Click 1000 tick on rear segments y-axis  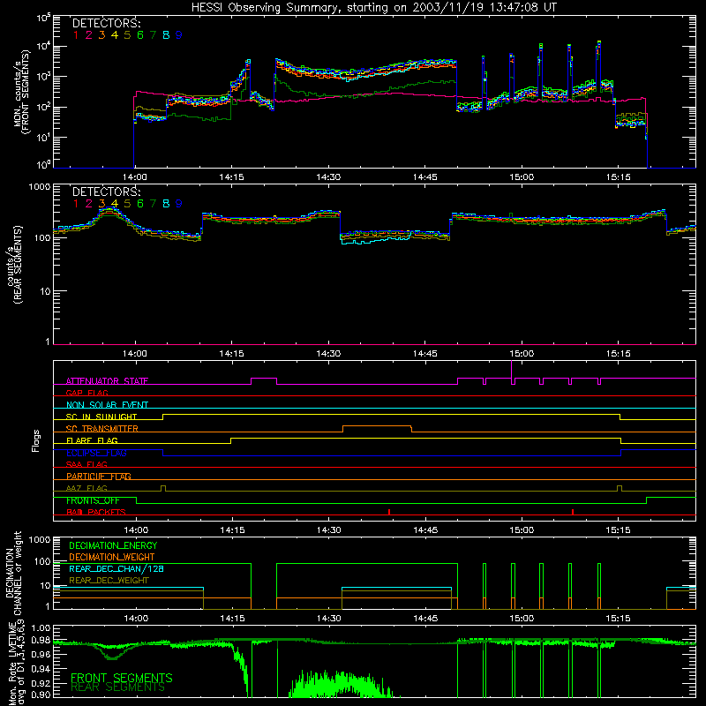tap(40, 186)
